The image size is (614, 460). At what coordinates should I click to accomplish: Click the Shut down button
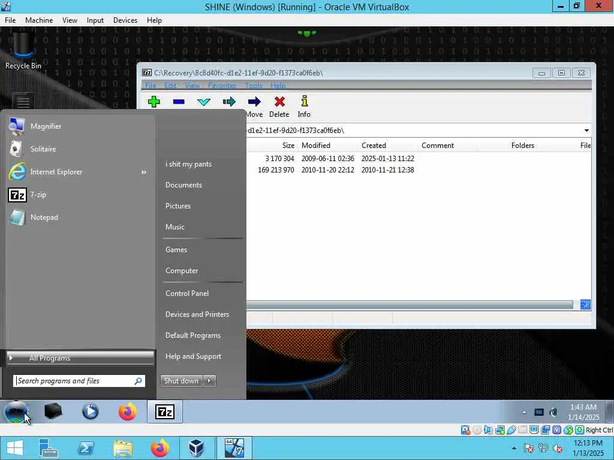[182, 380]
